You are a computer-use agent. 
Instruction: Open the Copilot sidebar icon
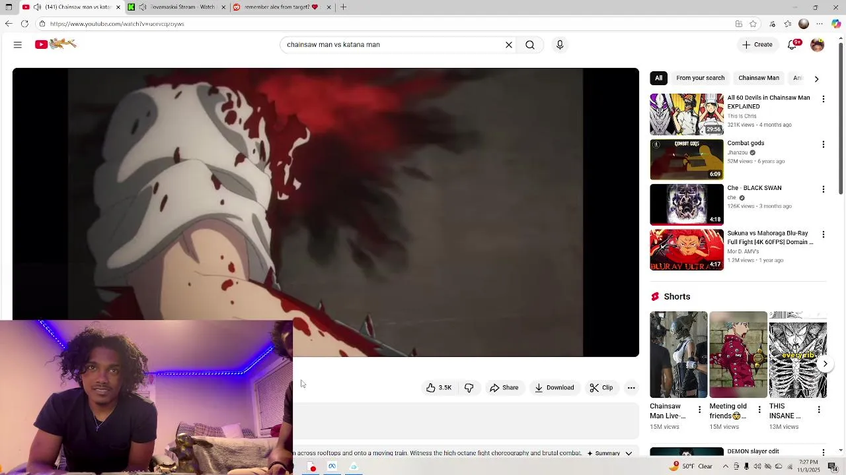point(836,24)
